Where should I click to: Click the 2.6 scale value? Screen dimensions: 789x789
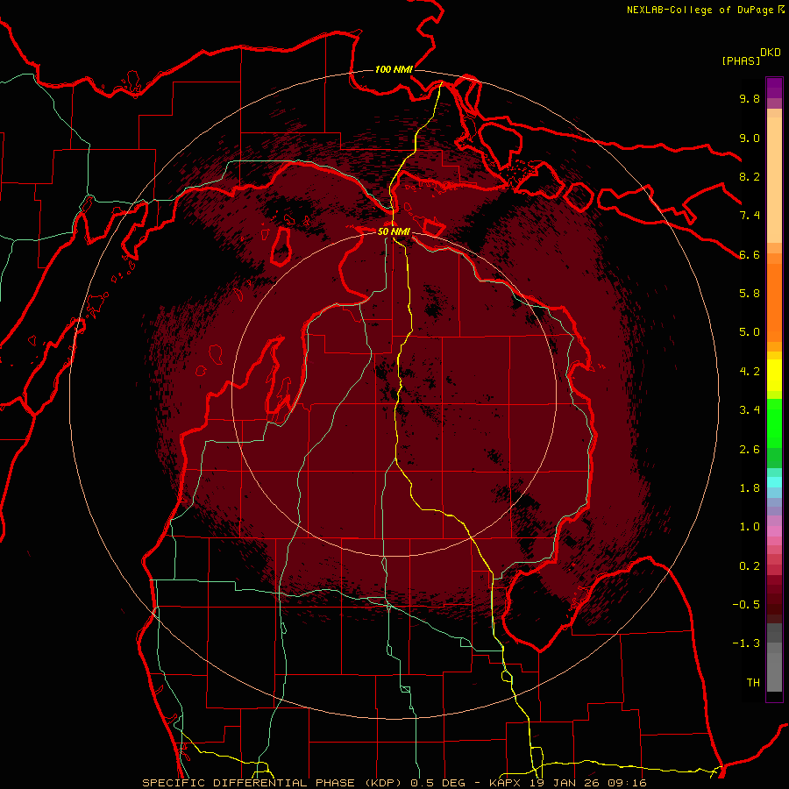(750, 450)
